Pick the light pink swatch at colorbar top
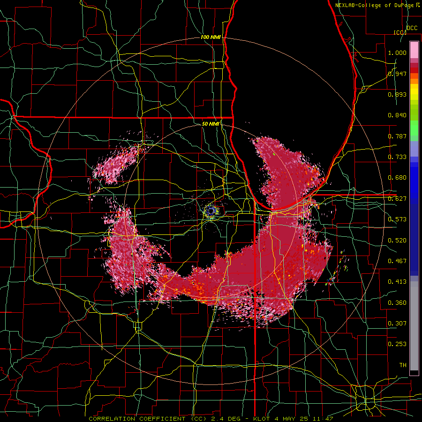 414,50
